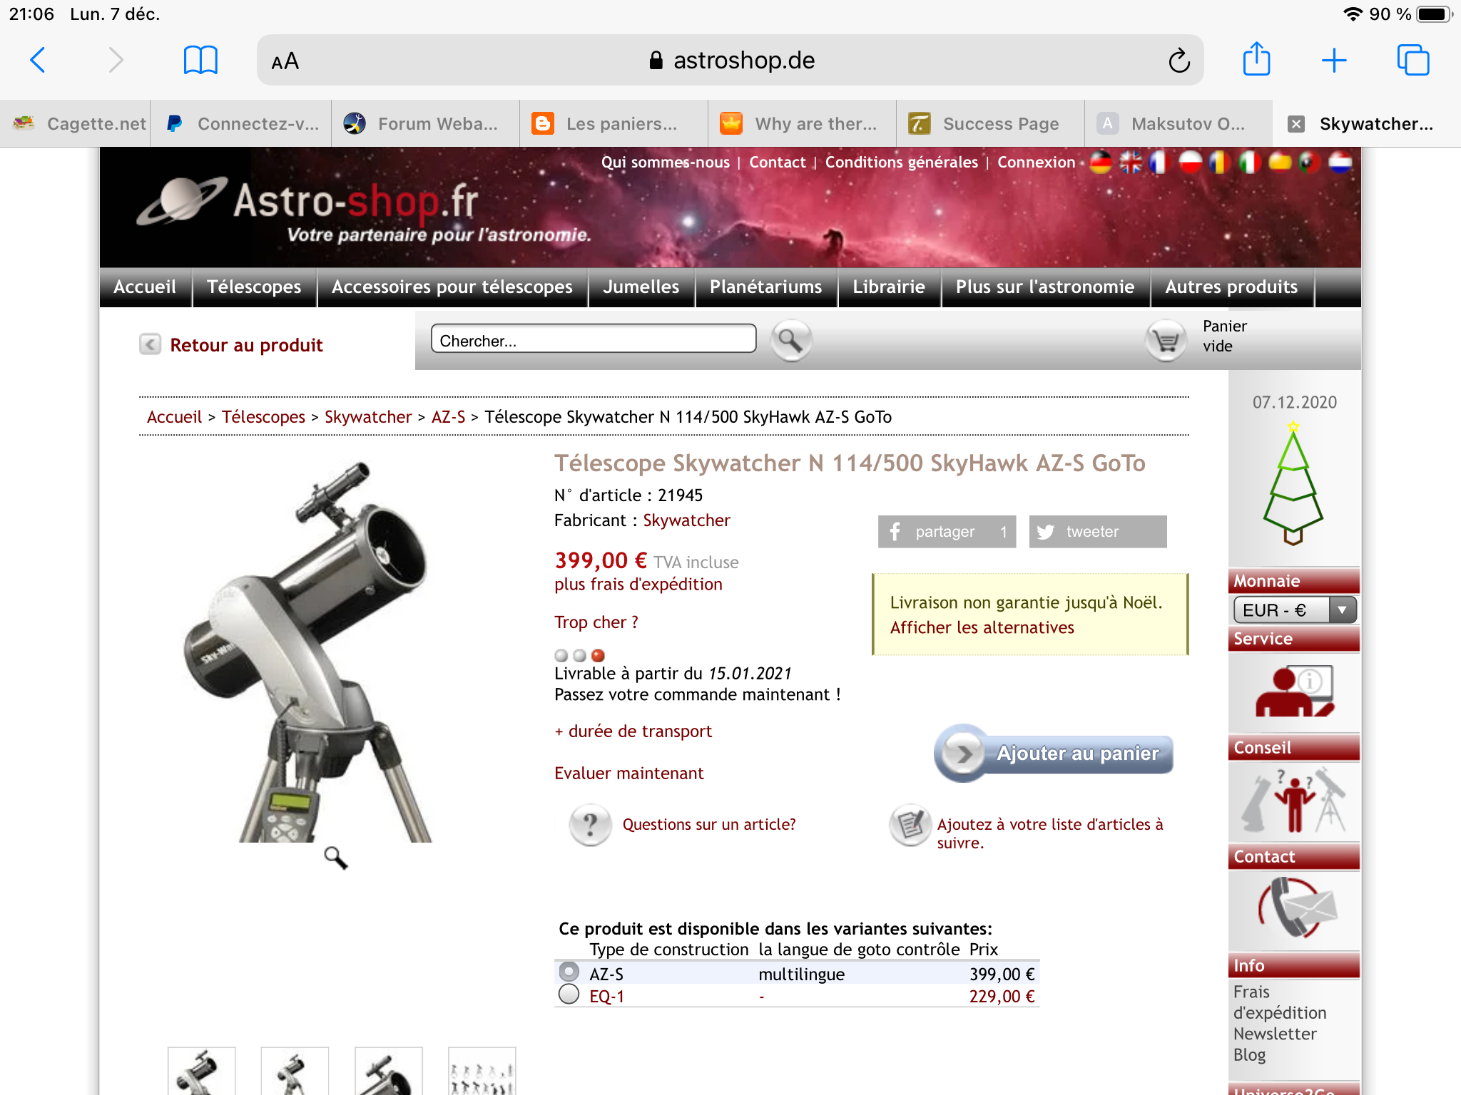Open the EUR currency dropdown

pyautogui.click(x=1294, y=610)
